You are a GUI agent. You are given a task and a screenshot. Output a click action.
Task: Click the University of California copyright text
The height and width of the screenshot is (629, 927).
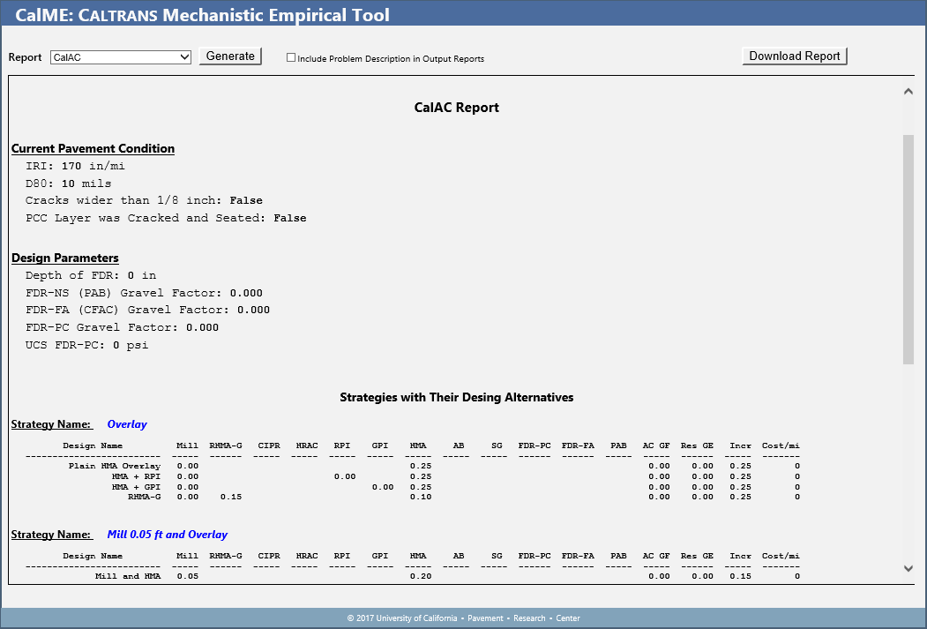point(402,618)
